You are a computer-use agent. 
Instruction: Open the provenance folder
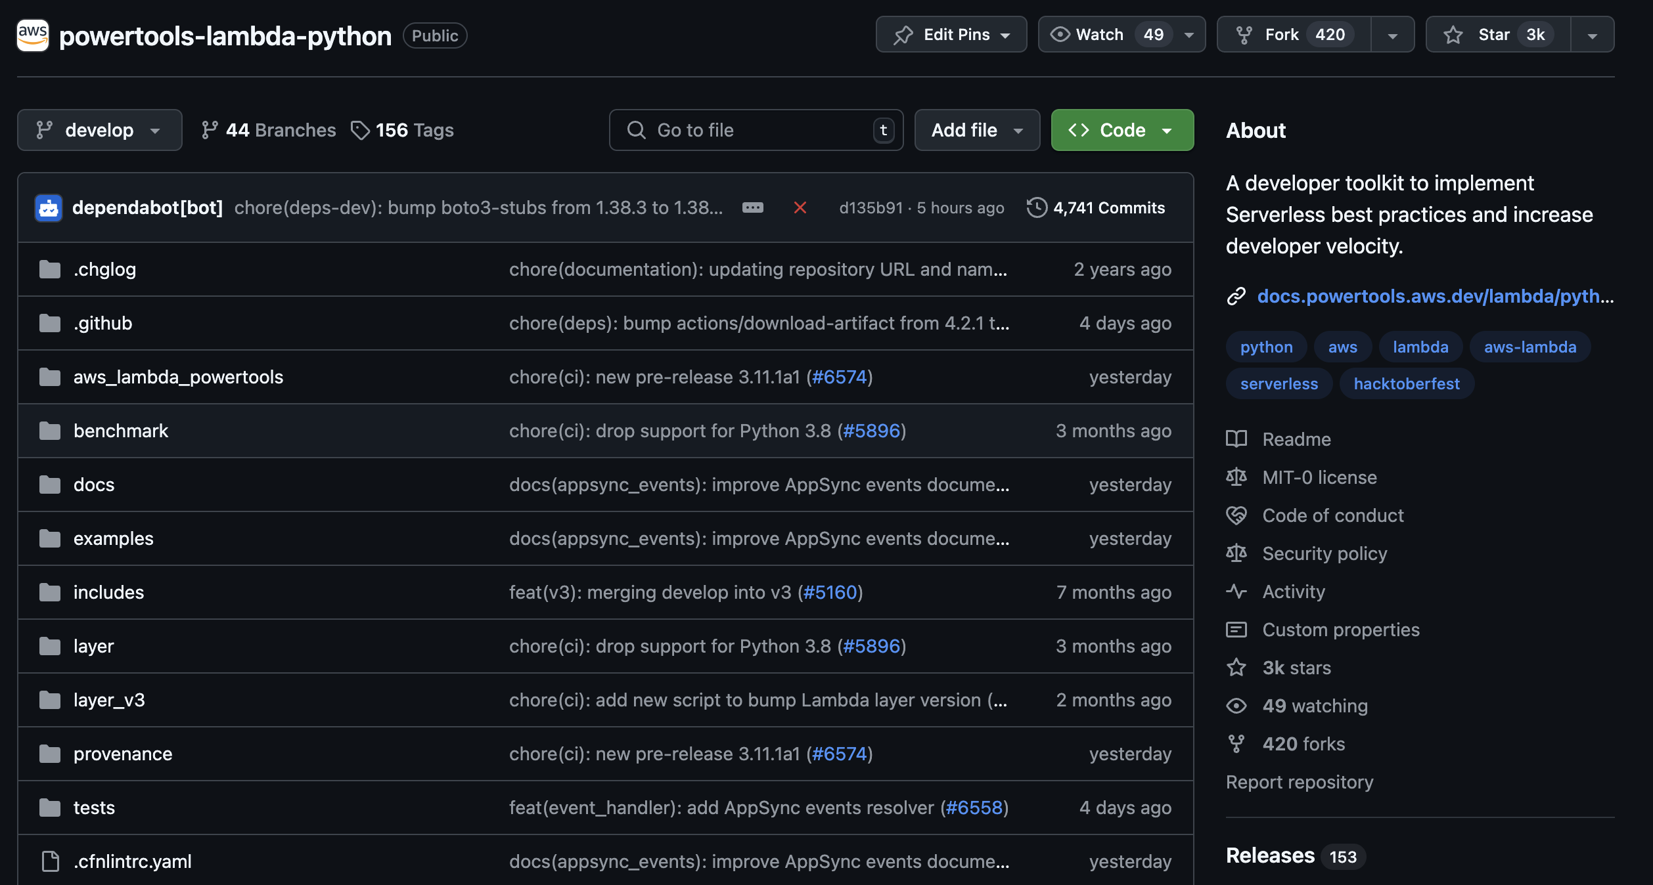[x=123, y=754]
